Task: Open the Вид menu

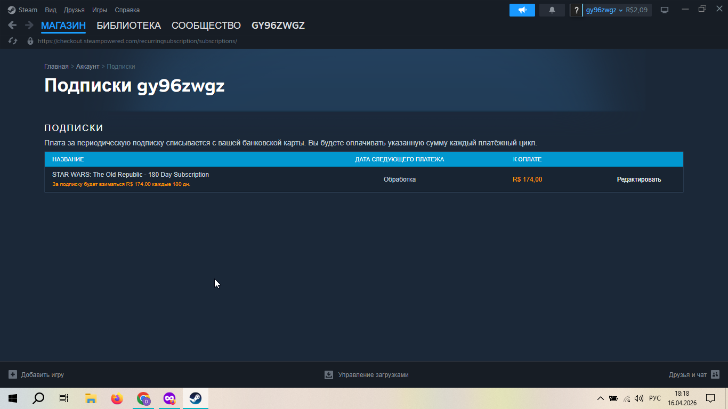Action: coord(51,10)
